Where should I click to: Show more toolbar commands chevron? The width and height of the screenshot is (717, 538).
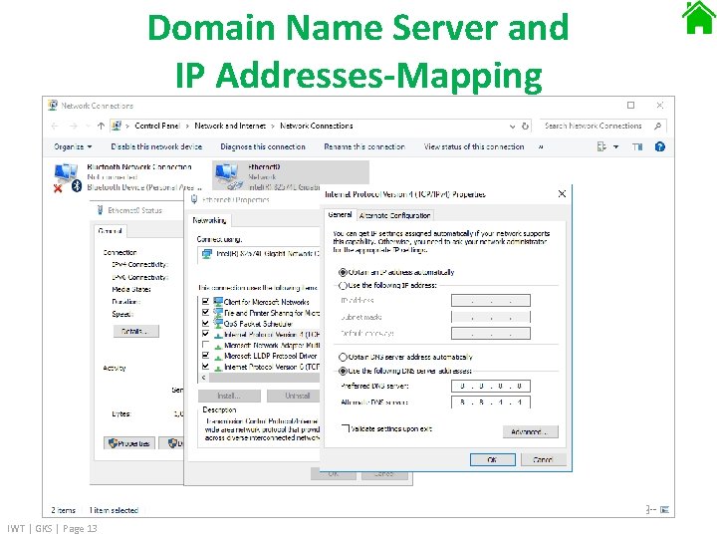click(541, 146)
